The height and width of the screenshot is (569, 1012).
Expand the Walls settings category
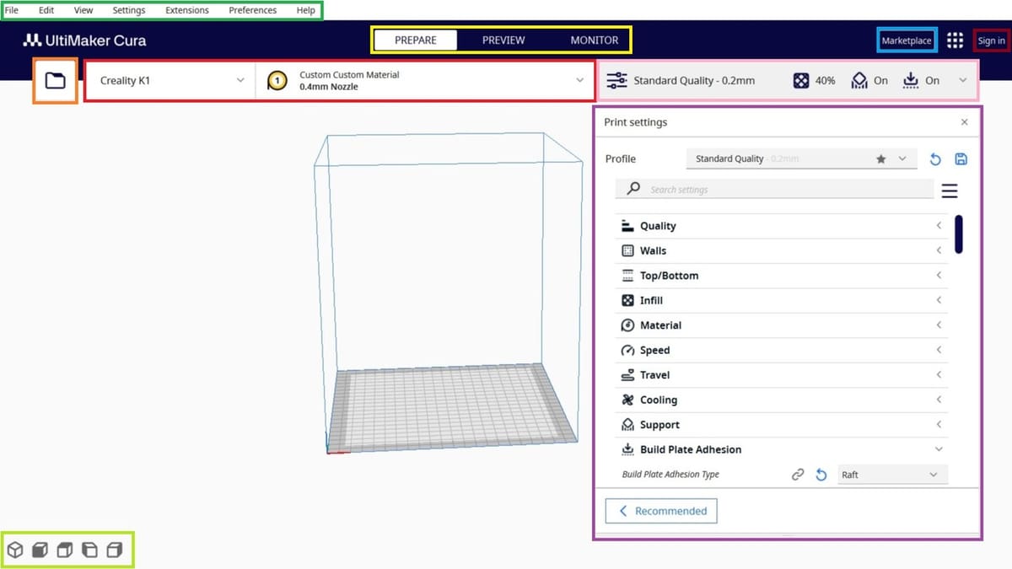[x=782, y=250]
